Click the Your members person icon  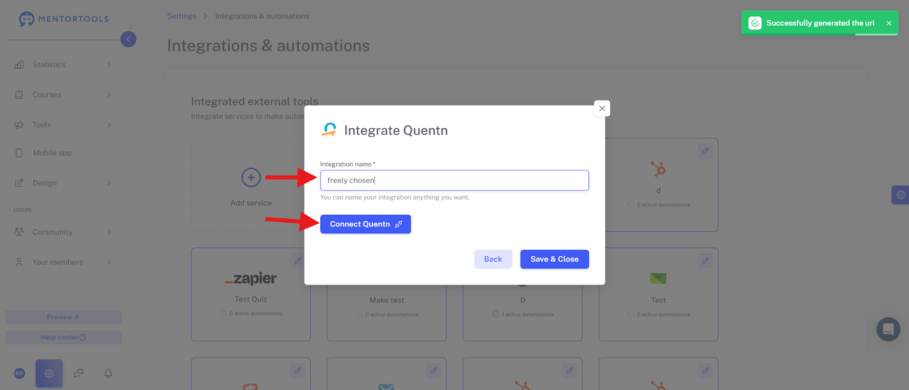[x=19, y=262]
